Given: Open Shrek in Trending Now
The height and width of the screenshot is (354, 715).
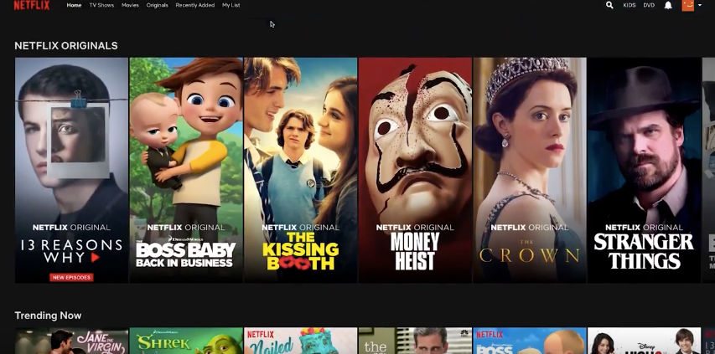Looking at the screenshot, I should point(186,341).
